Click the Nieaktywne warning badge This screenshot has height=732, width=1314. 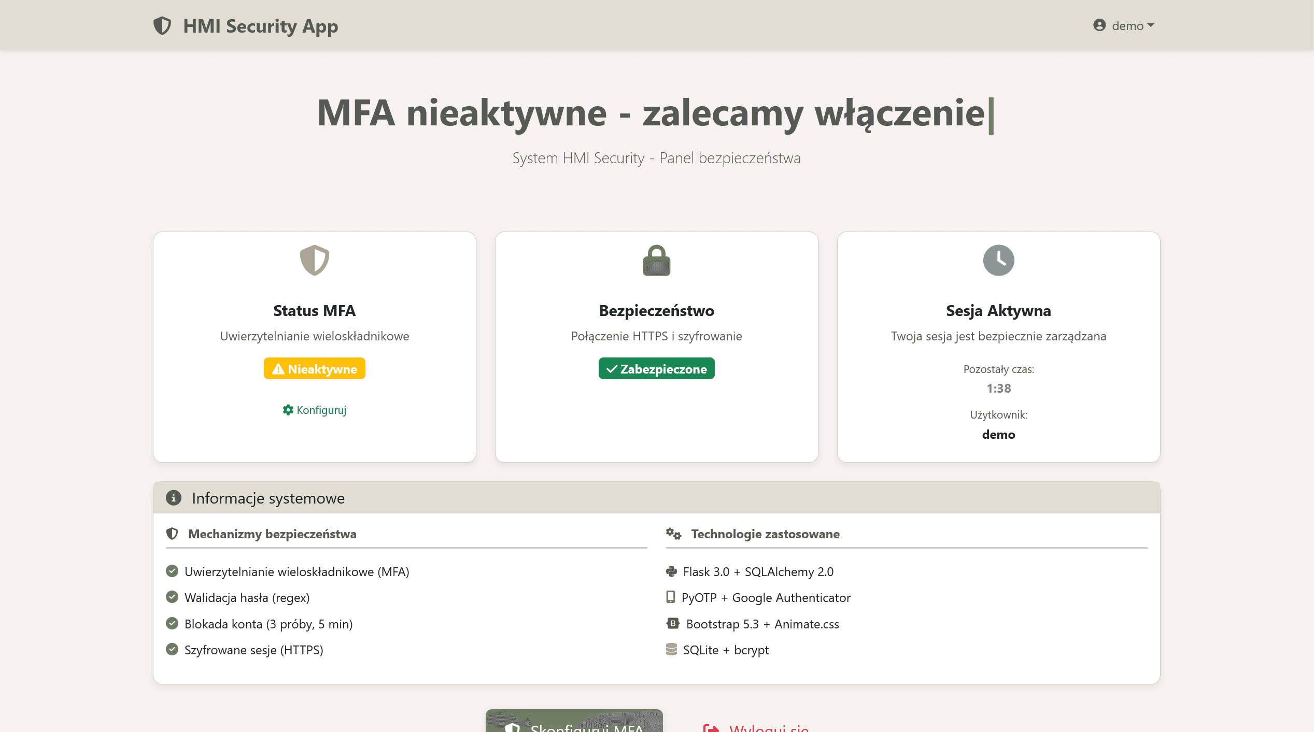tap(315, 368)
